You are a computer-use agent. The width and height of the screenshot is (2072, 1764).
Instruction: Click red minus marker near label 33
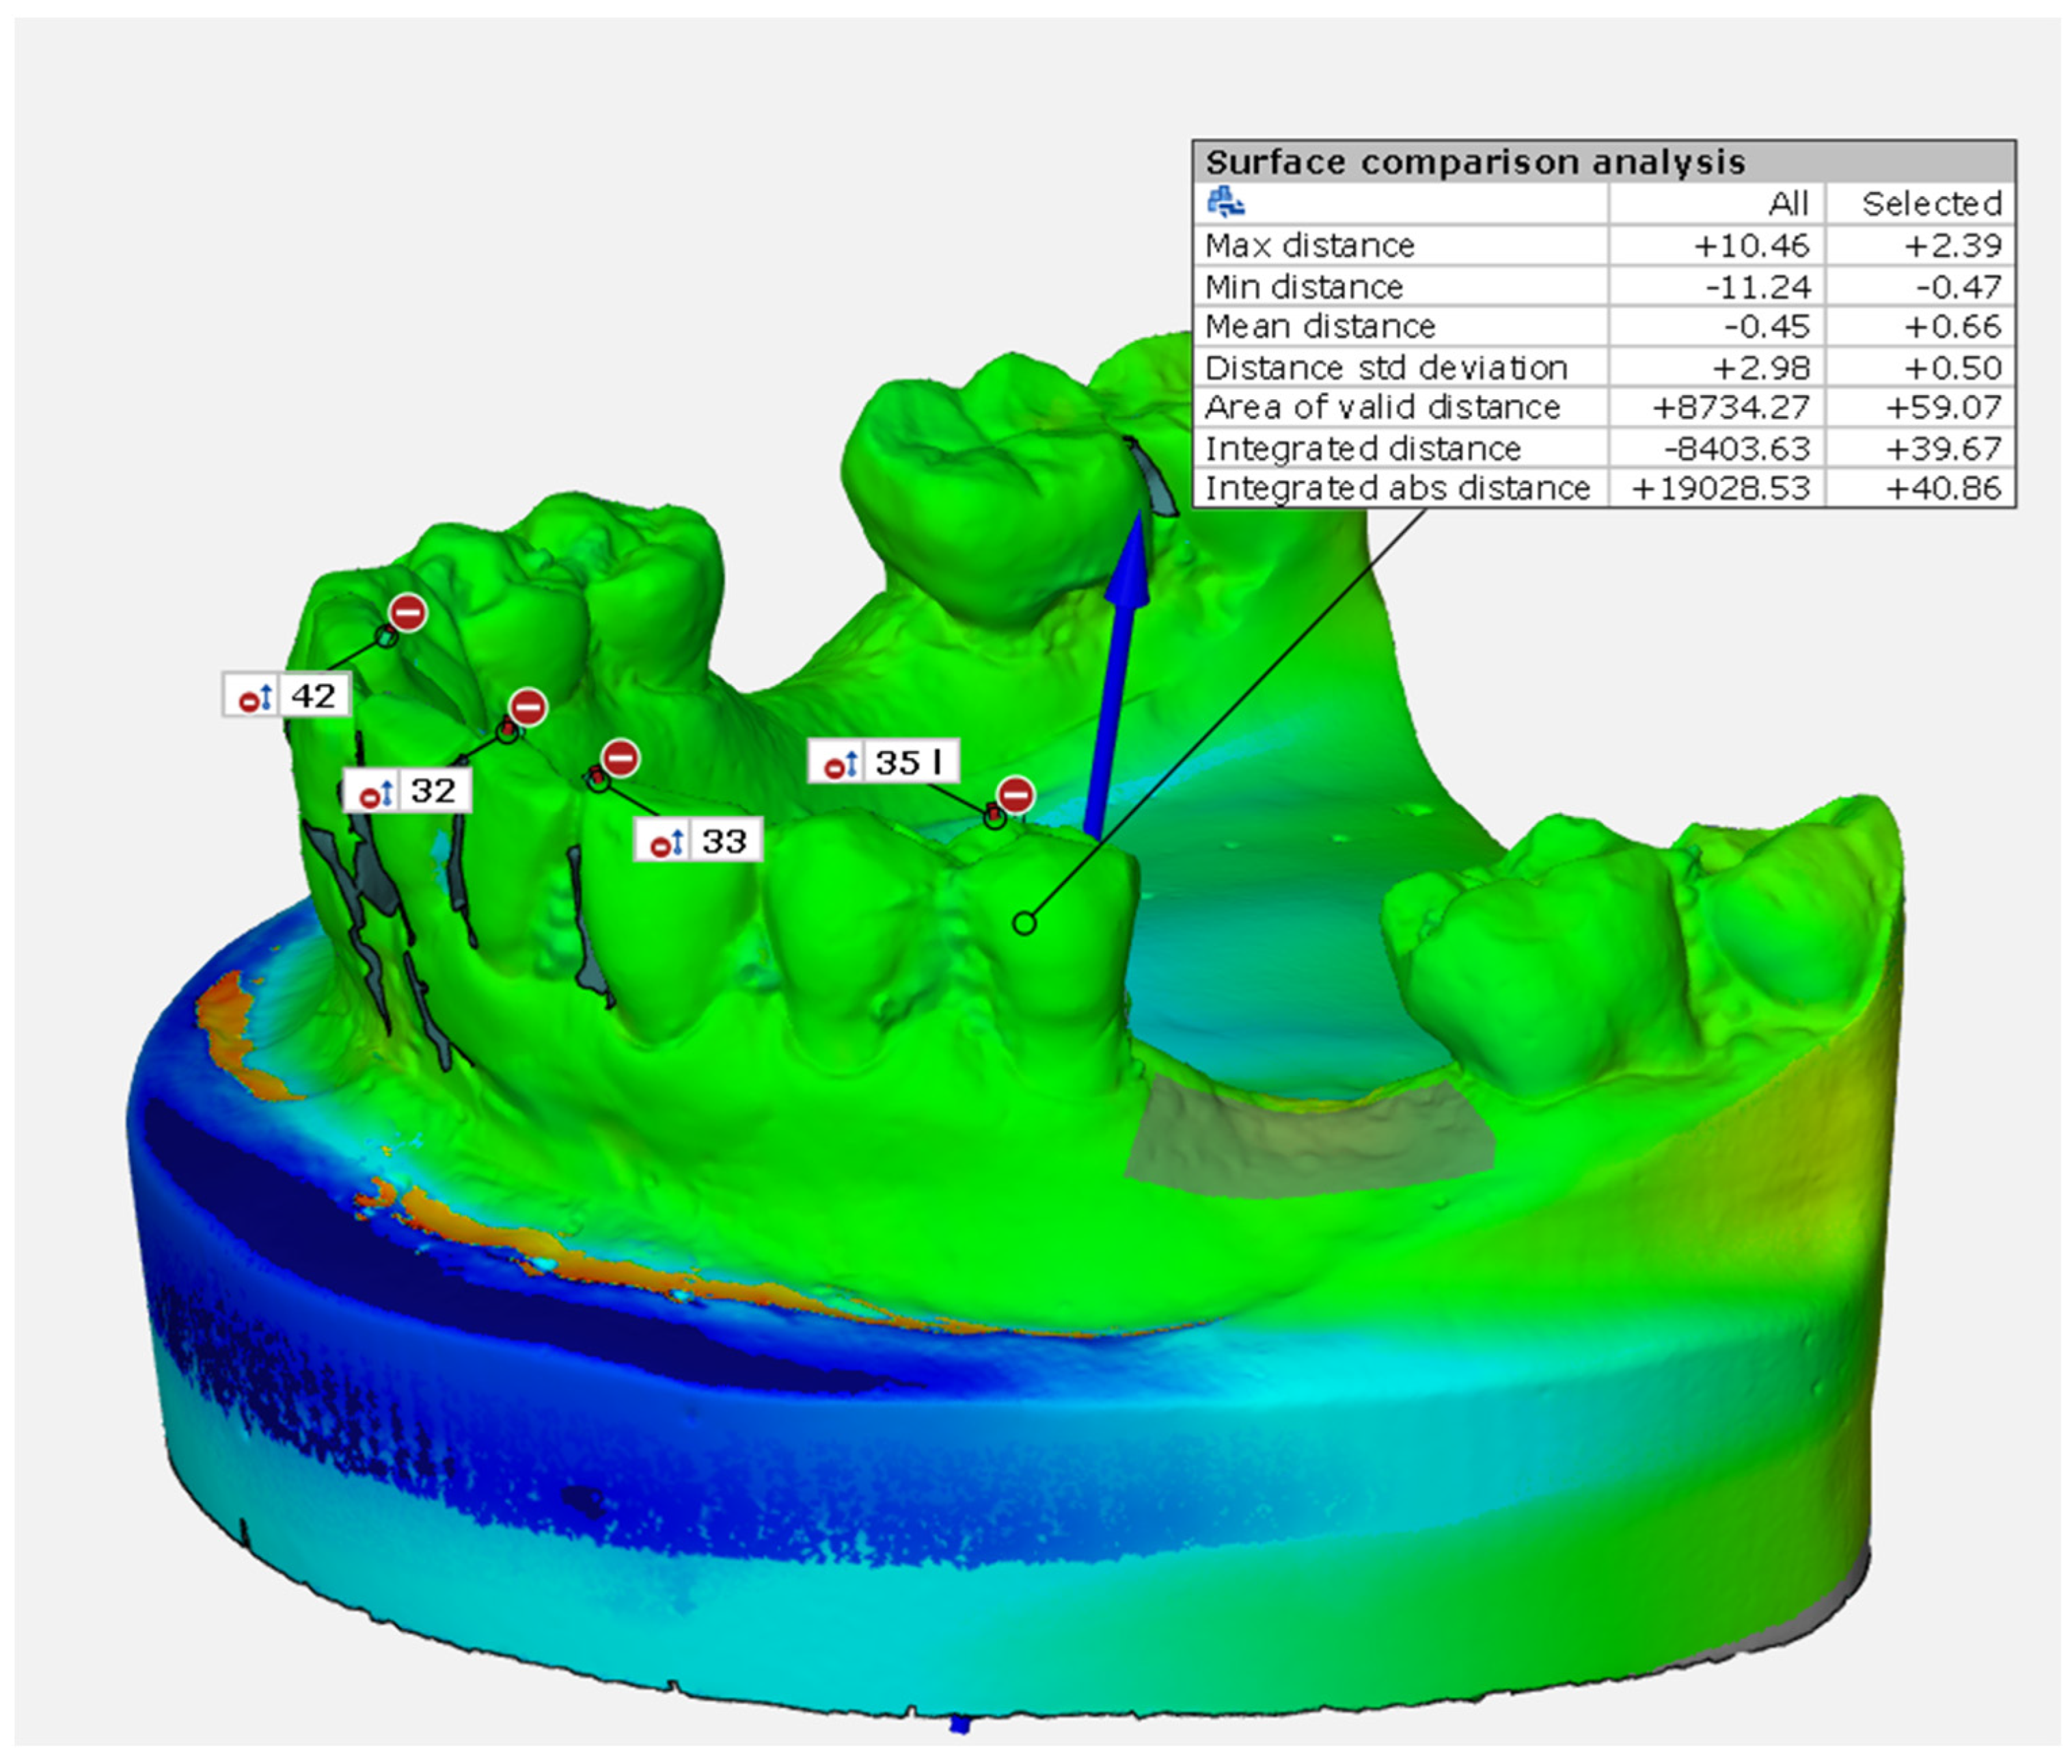point(621,758)
